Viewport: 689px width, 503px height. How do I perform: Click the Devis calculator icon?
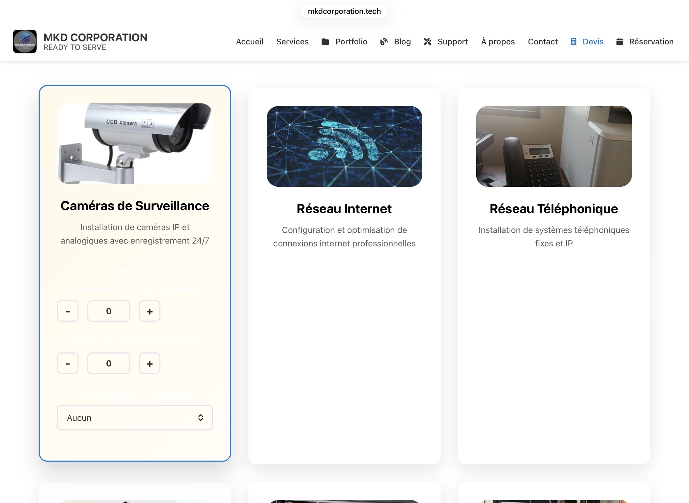click(x=573, y=42)
